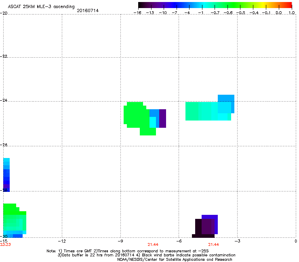The image size is (299, 262).
Task: Click the "-15" longitude axis label
Action: [x=4, y=241]
